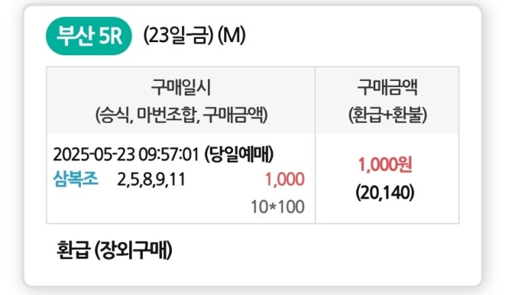Tap the (승식, 마번조합, 구매금액) subheader text
505x295 pixels.
click(x=181, y=115)
